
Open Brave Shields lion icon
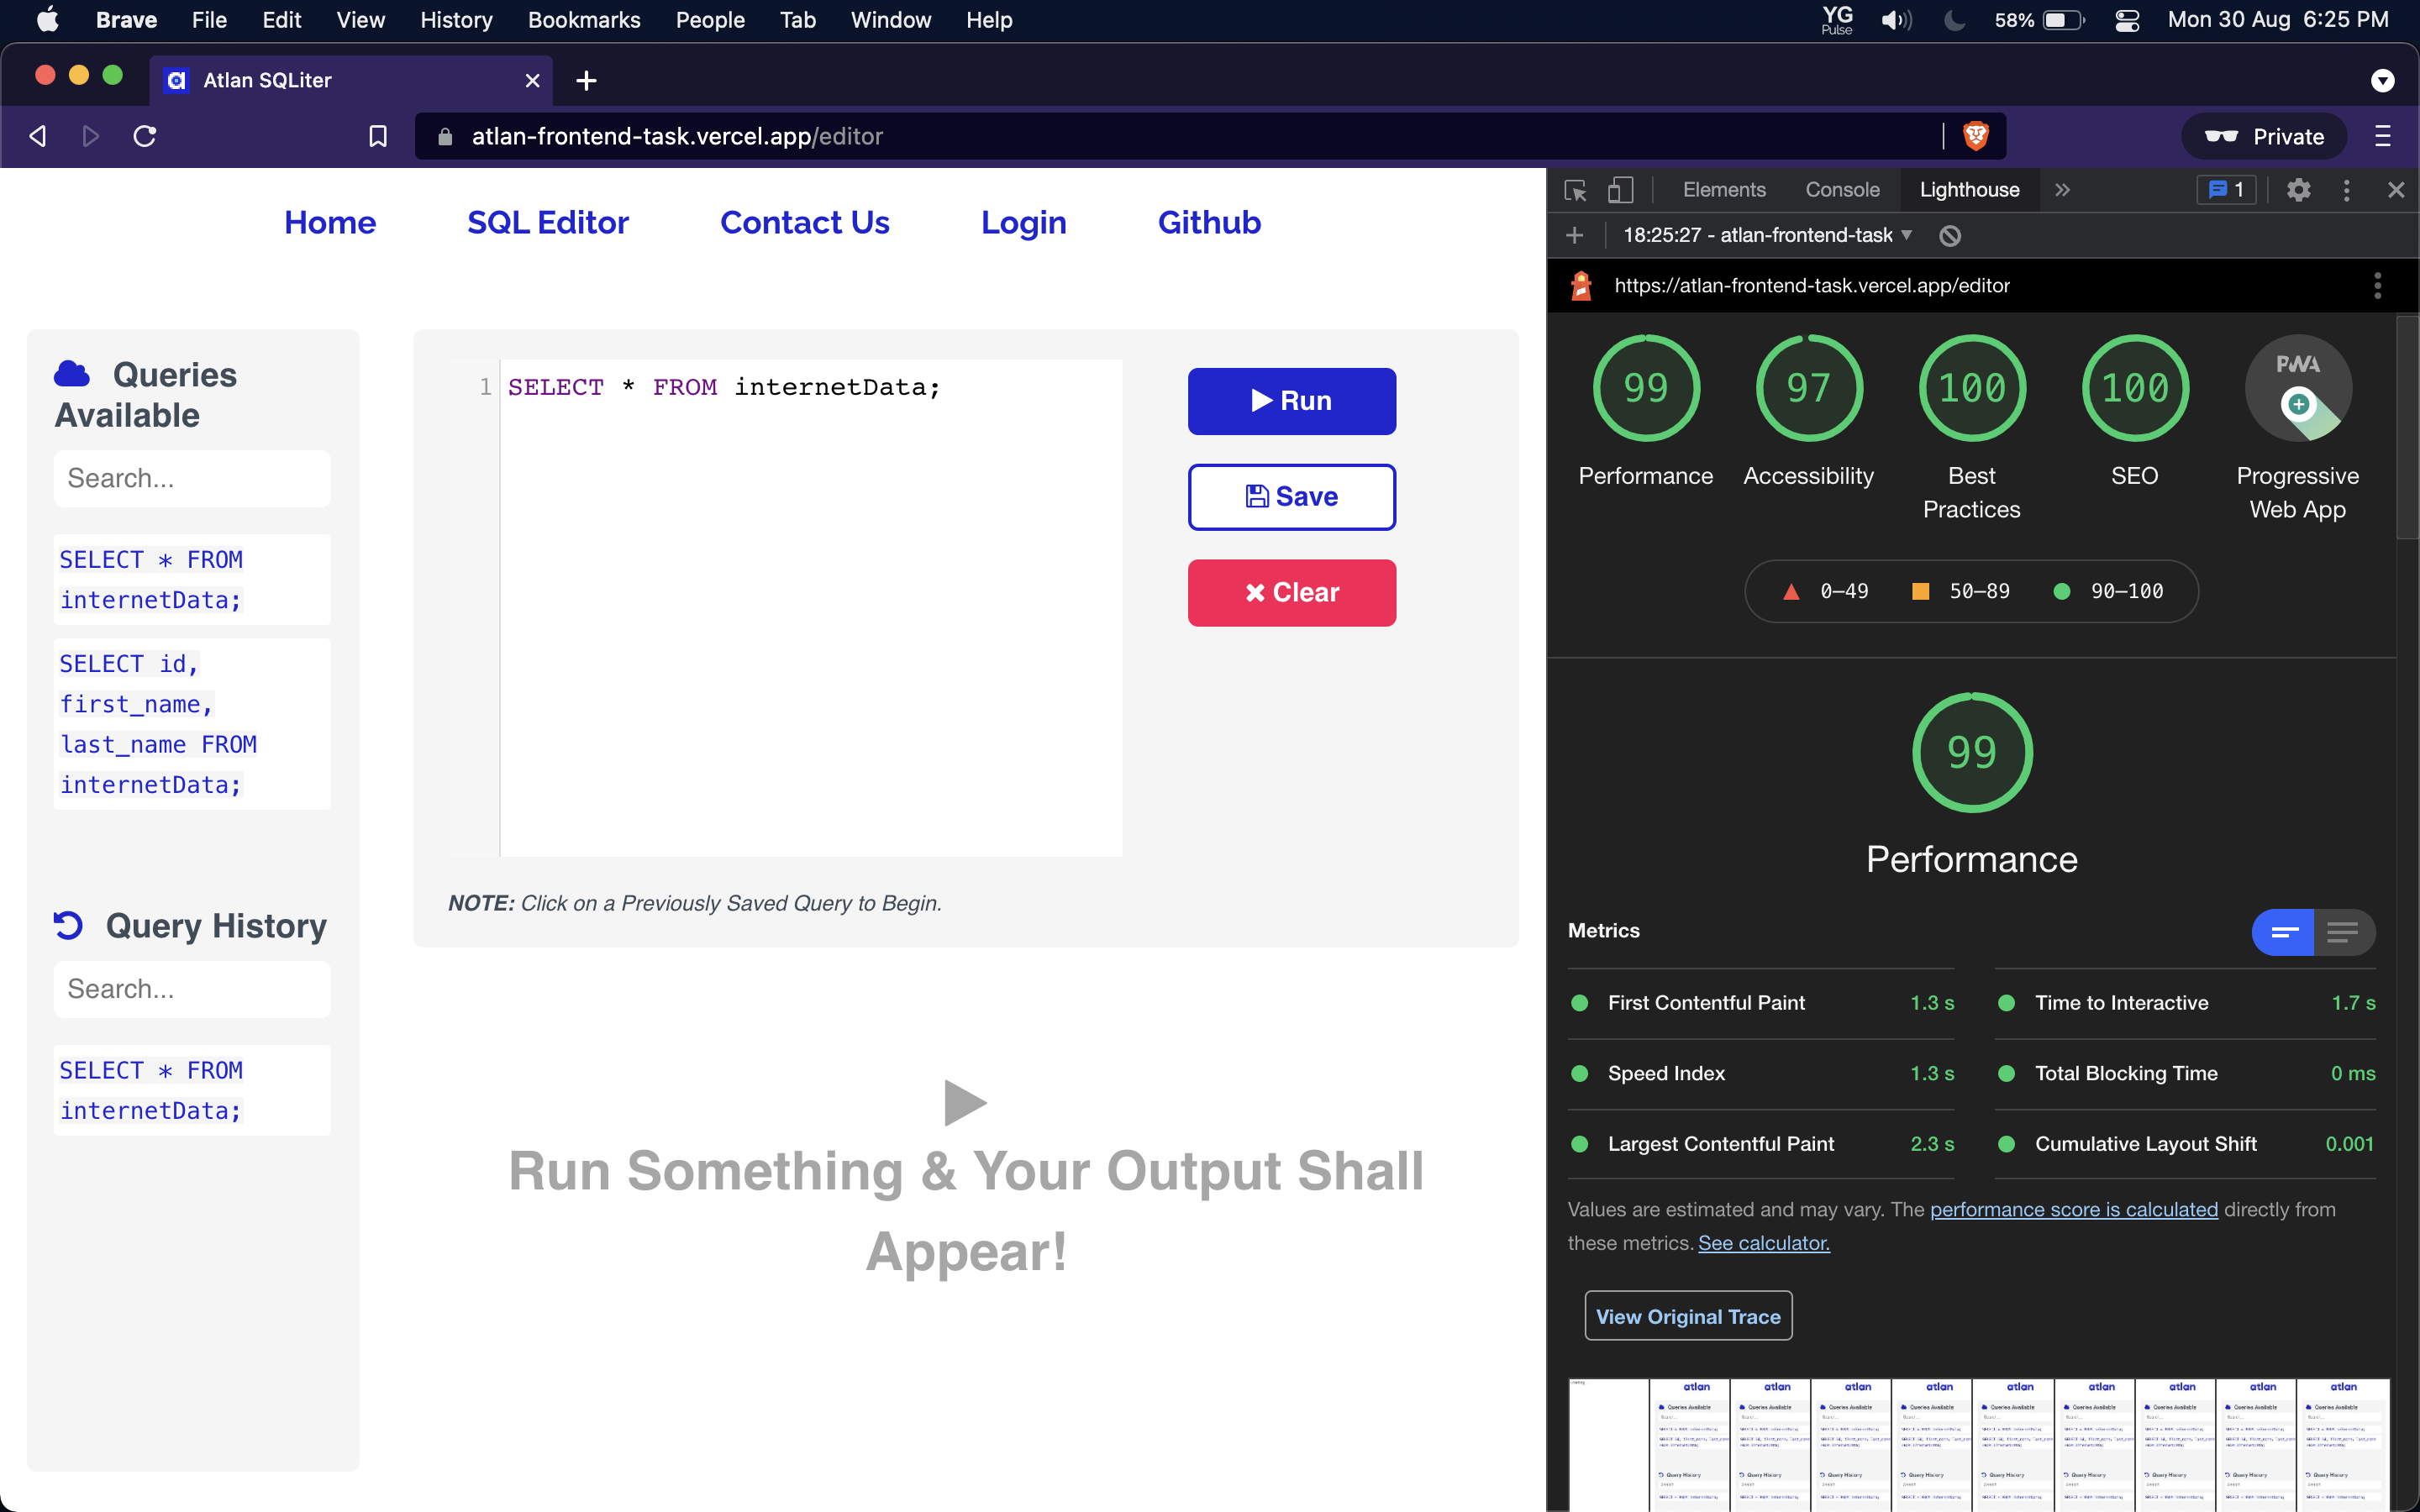1977,136
